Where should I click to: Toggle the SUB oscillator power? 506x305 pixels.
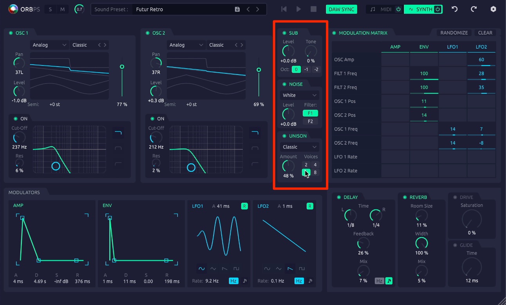[x=284, y=33]
